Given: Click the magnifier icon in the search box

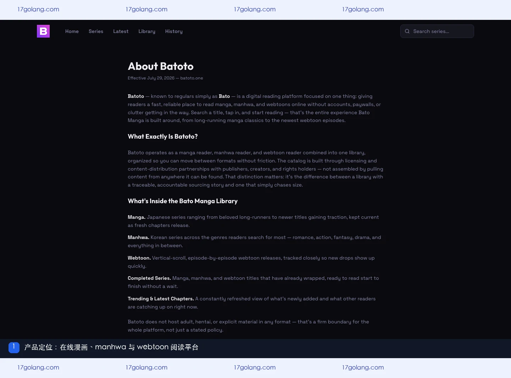Looking at the screenshot, I should point(407,31).
